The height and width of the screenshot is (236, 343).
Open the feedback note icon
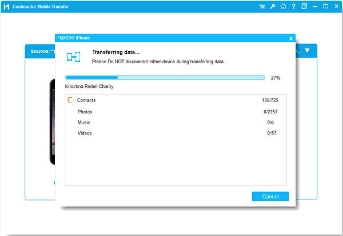[x=304, y=6]
